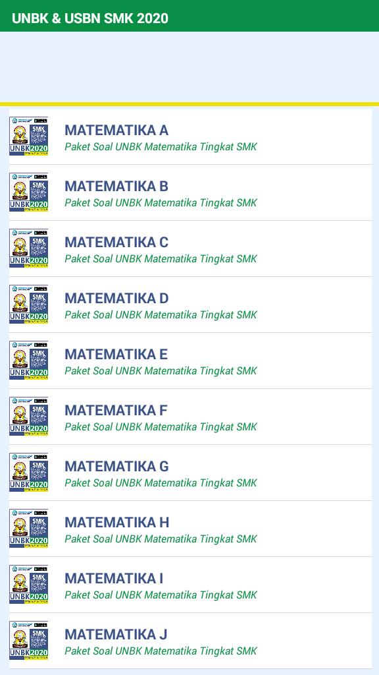Open the MATEMATIKA G package
379x675 pixels.
pos(190,472)
